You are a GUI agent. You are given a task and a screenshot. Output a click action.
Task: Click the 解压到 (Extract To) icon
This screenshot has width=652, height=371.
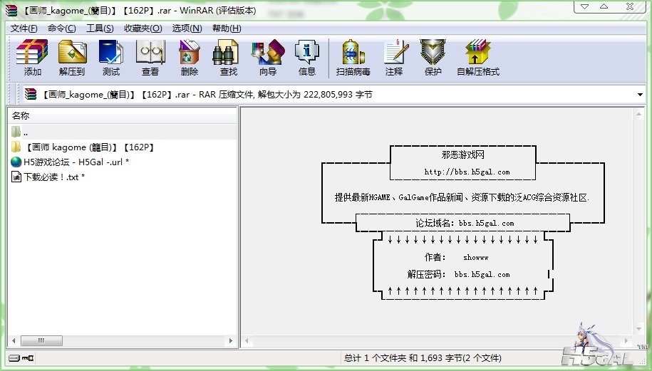tap(72, 58)
